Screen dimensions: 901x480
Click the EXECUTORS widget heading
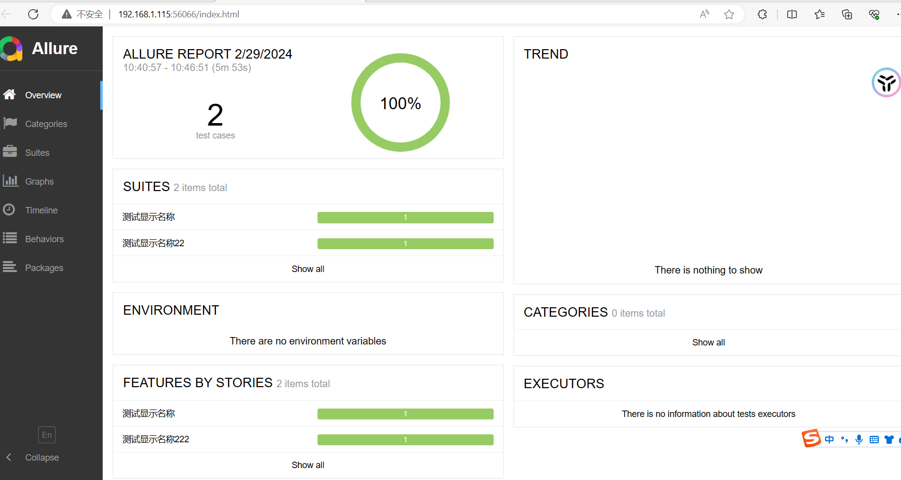pos(564,384)
